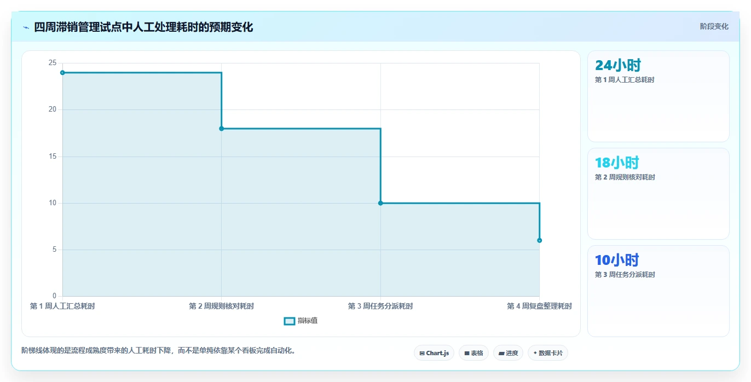This screenshot has height=382, width=751.
Task: Click the y-axis label 25
Action: coord(53,63)
